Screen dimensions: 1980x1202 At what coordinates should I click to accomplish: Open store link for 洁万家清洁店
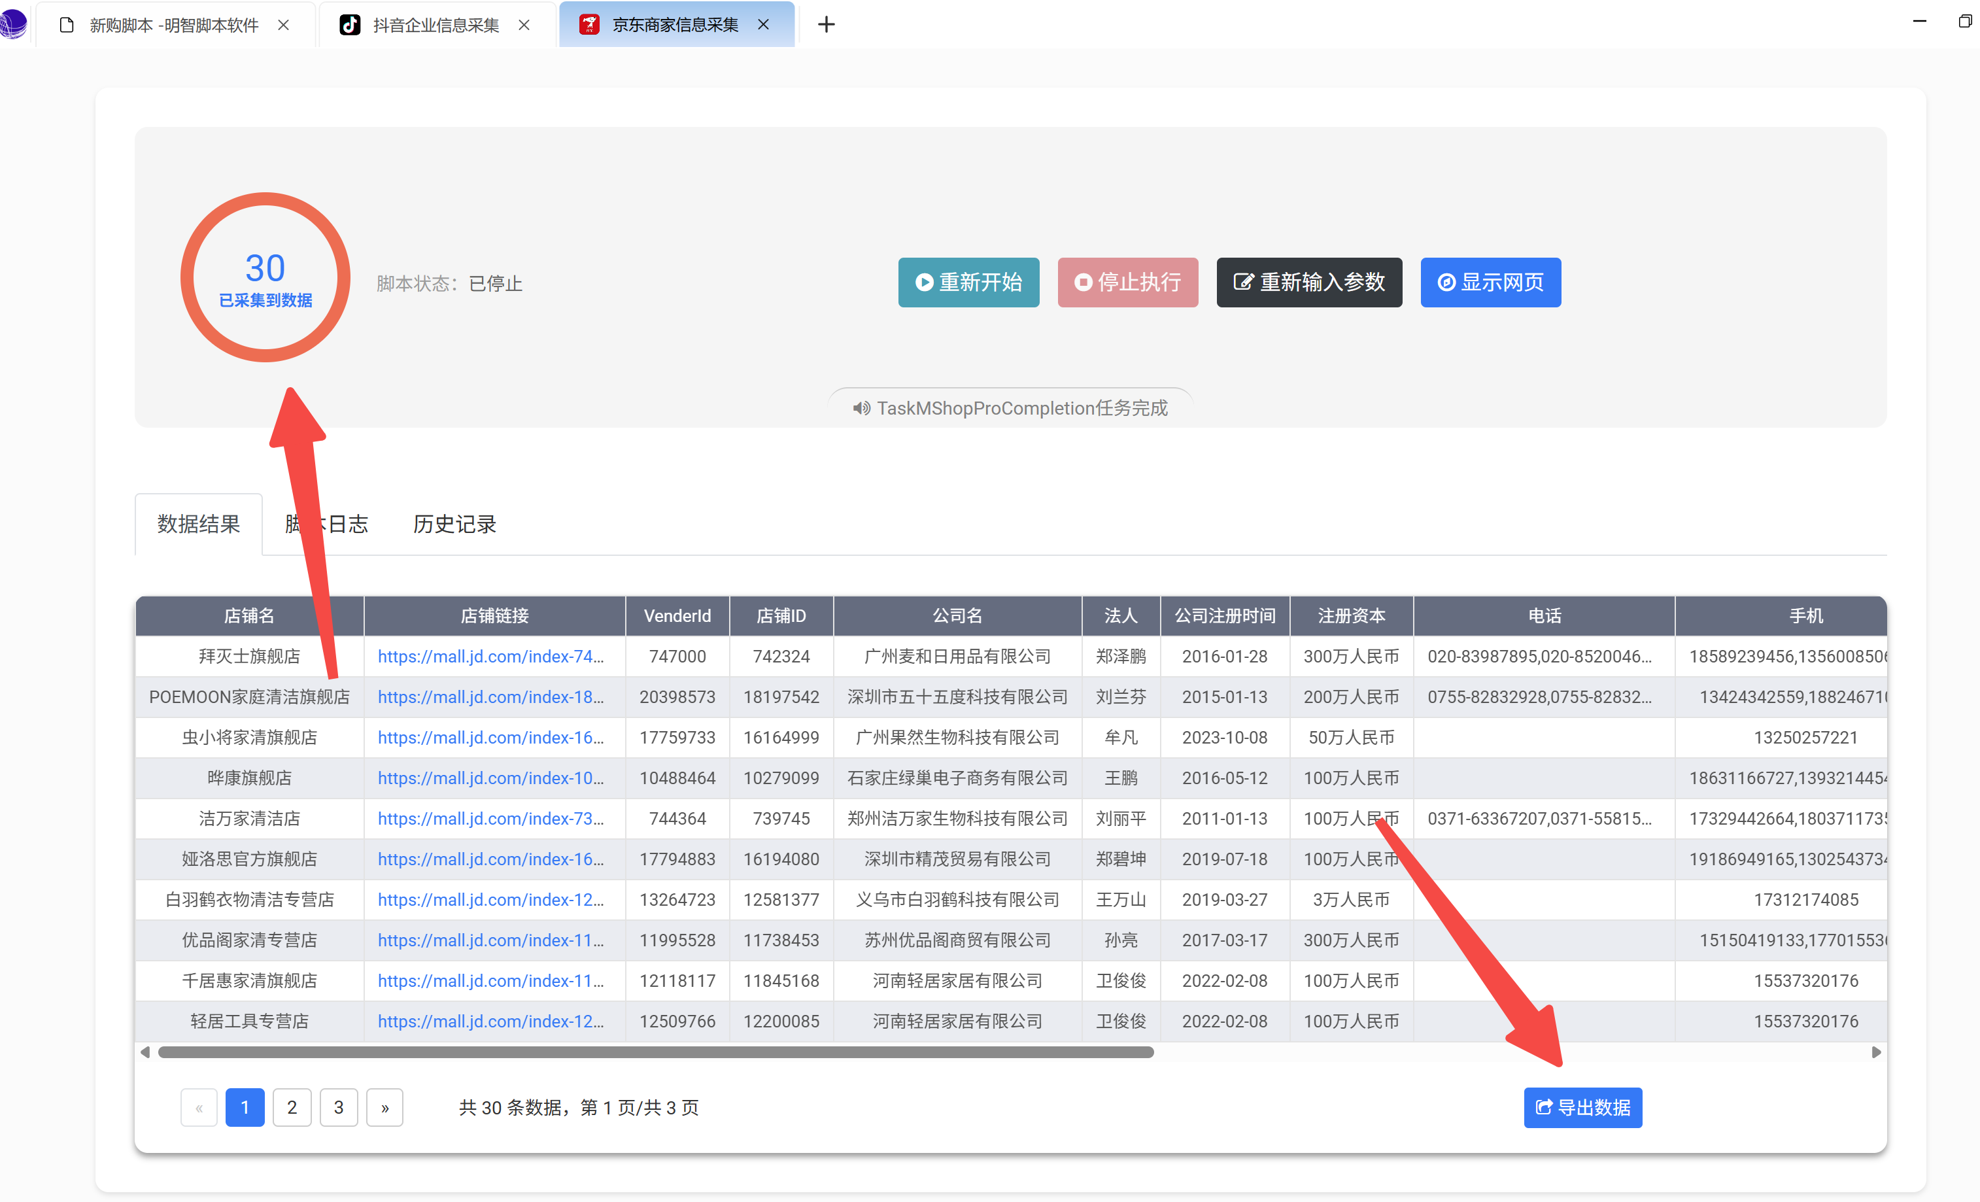coord(491,818)
